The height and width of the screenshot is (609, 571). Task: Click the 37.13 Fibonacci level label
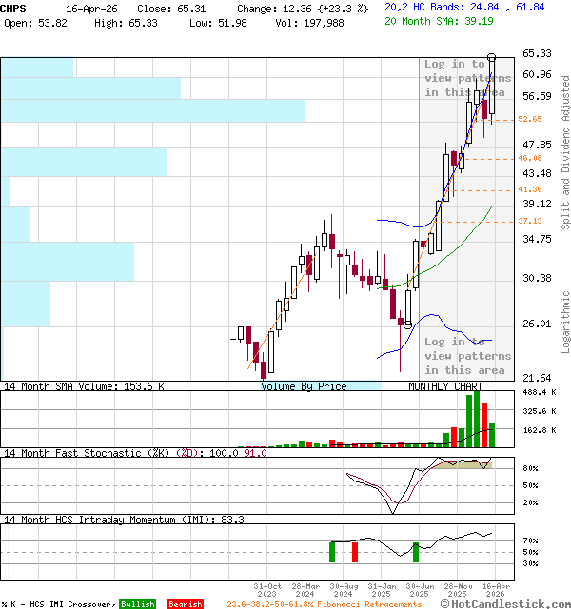530,221
